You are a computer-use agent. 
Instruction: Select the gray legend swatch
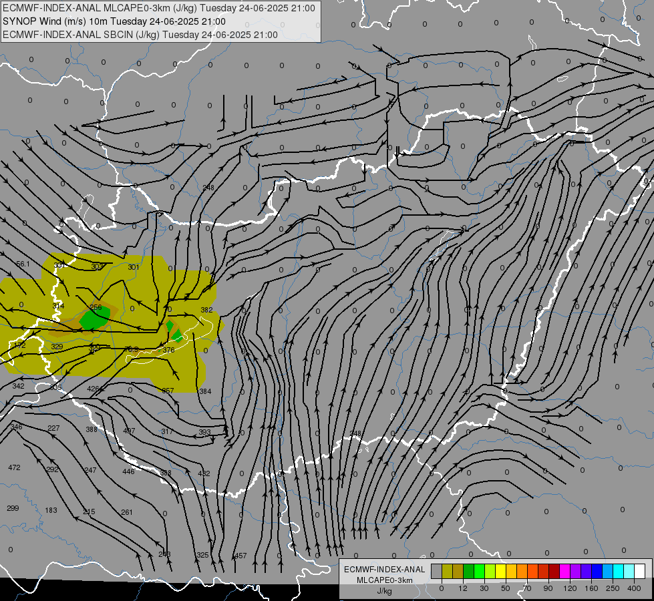436,572
